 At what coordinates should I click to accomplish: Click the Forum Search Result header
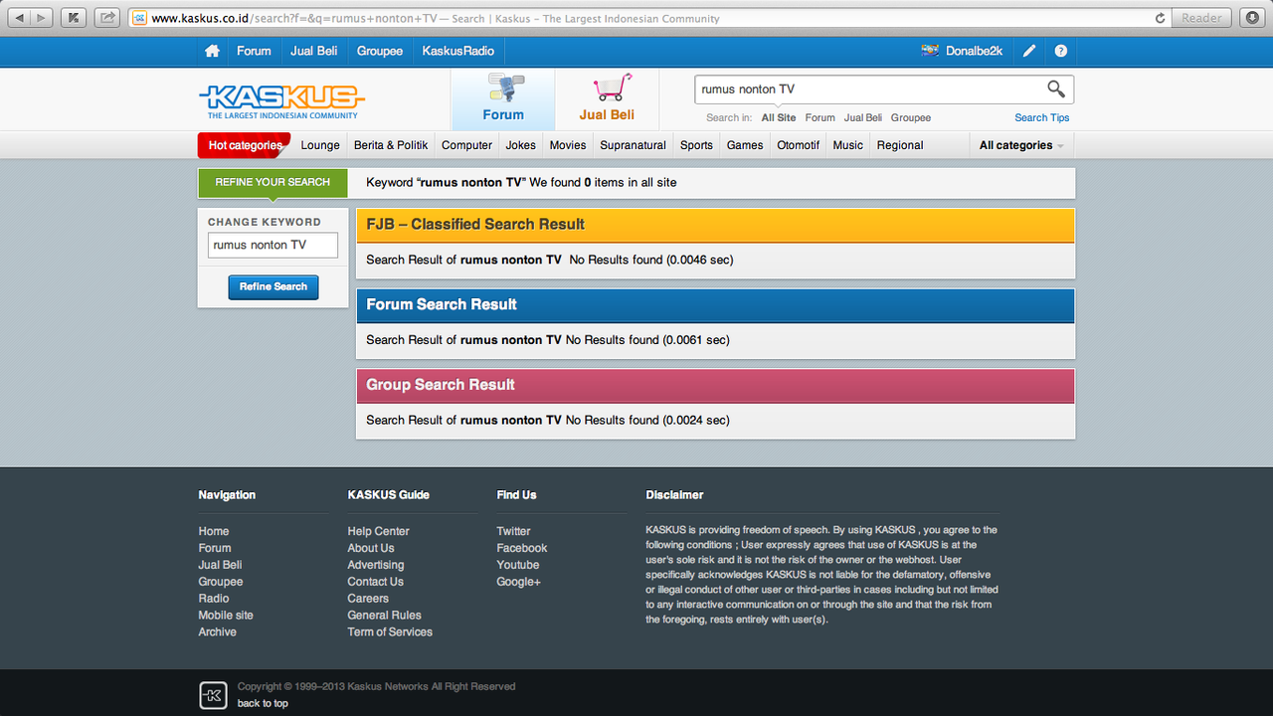click(716, 305)
